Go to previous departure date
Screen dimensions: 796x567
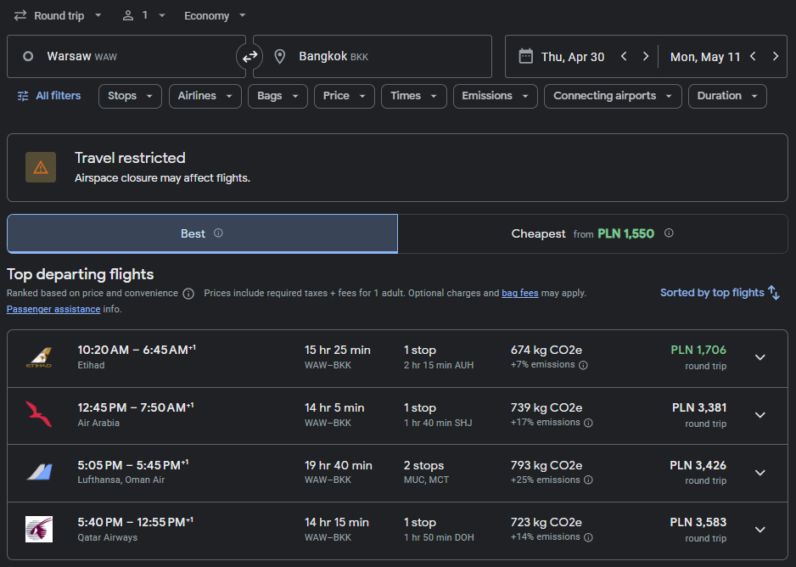point(624,56)
